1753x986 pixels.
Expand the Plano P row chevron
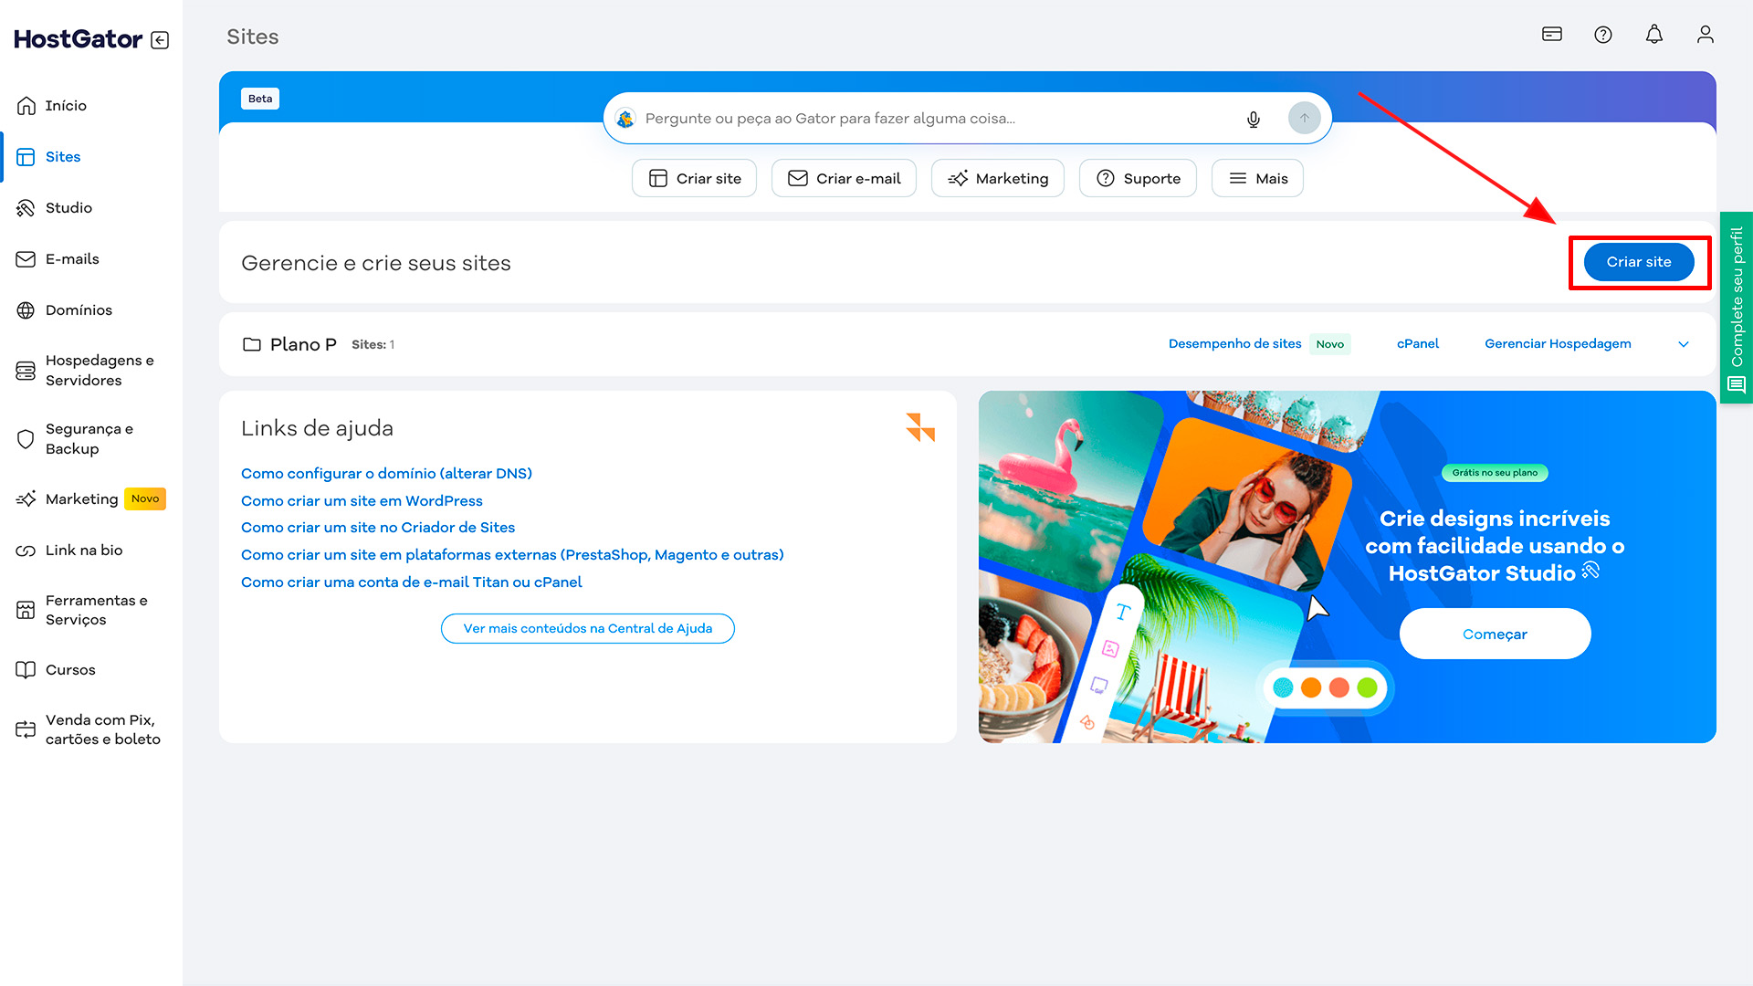tap(1684, 344)
